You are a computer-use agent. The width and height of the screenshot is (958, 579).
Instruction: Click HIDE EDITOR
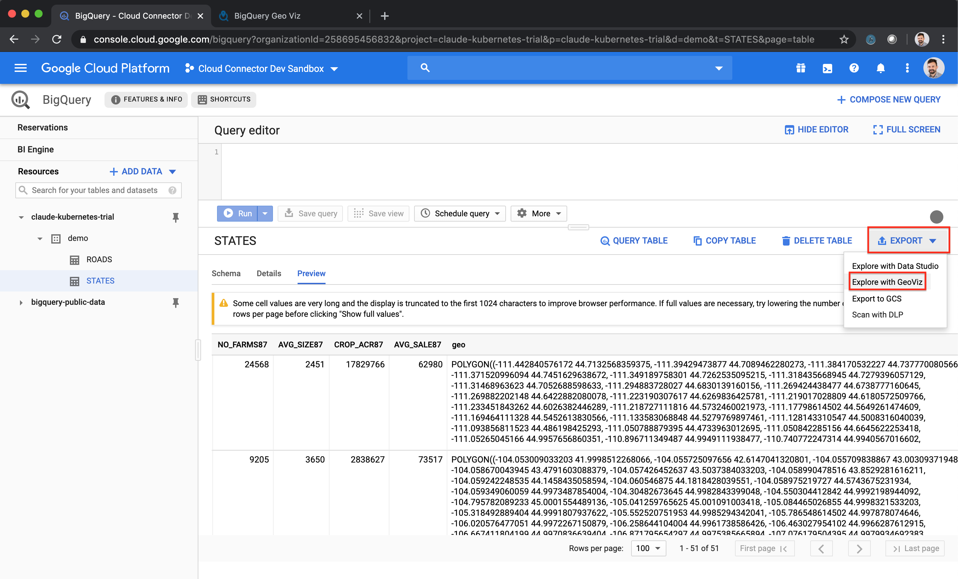click(816, 130)
